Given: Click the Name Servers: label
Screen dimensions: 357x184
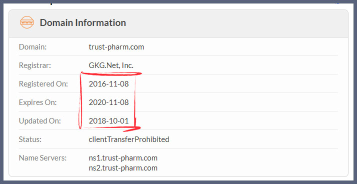Looking at the screenshot, I should 43,158.
